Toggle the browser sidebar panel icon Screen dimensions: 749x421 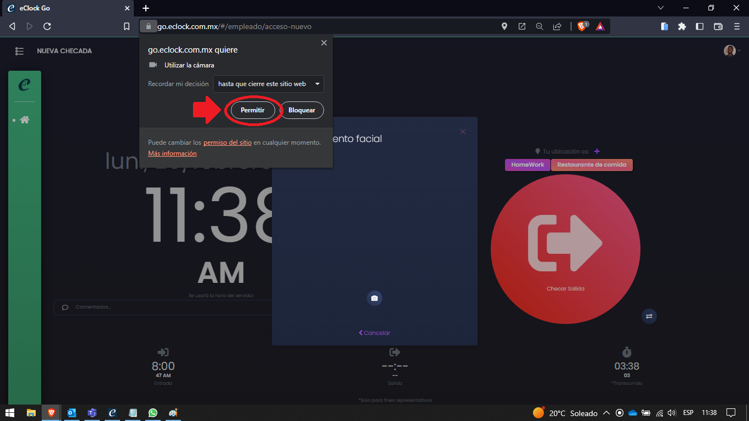700,26
